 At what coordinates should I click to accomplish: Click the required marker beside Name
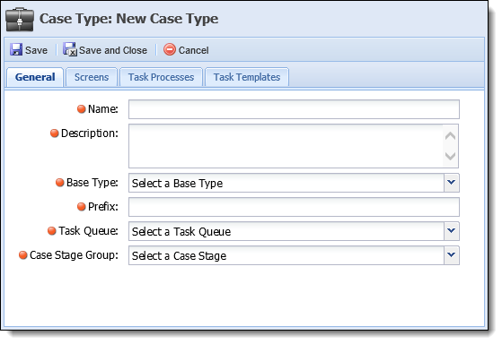pyautogui.click(x=82, y=109)
